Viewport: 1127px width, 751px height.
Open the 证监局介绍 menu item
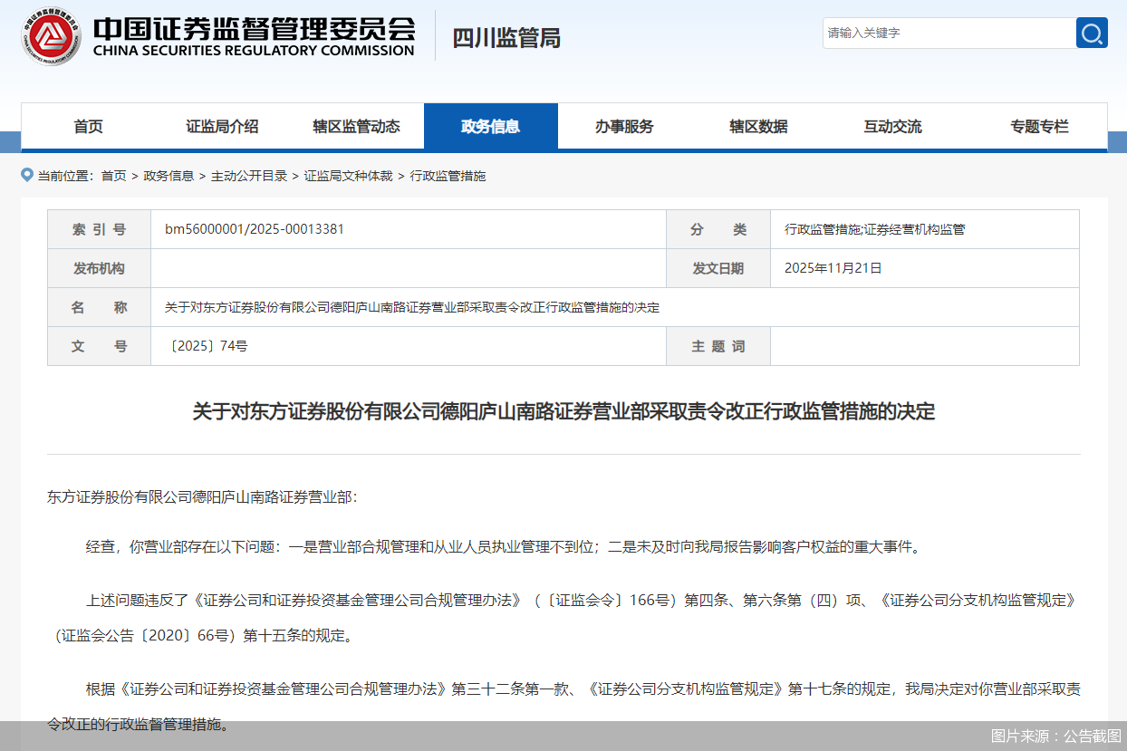(222, 126)
